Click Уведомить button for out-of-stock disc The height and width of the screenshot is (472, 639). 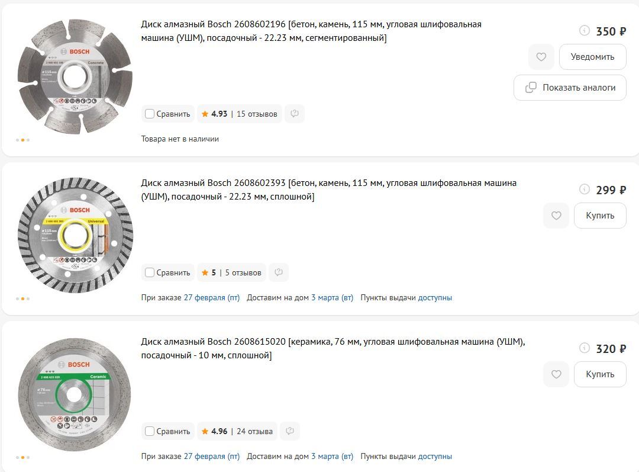pos(592,57)
